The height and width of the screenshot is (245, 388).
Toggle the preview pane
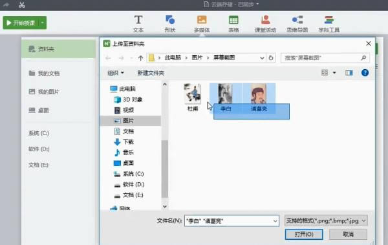pos(349,73)
